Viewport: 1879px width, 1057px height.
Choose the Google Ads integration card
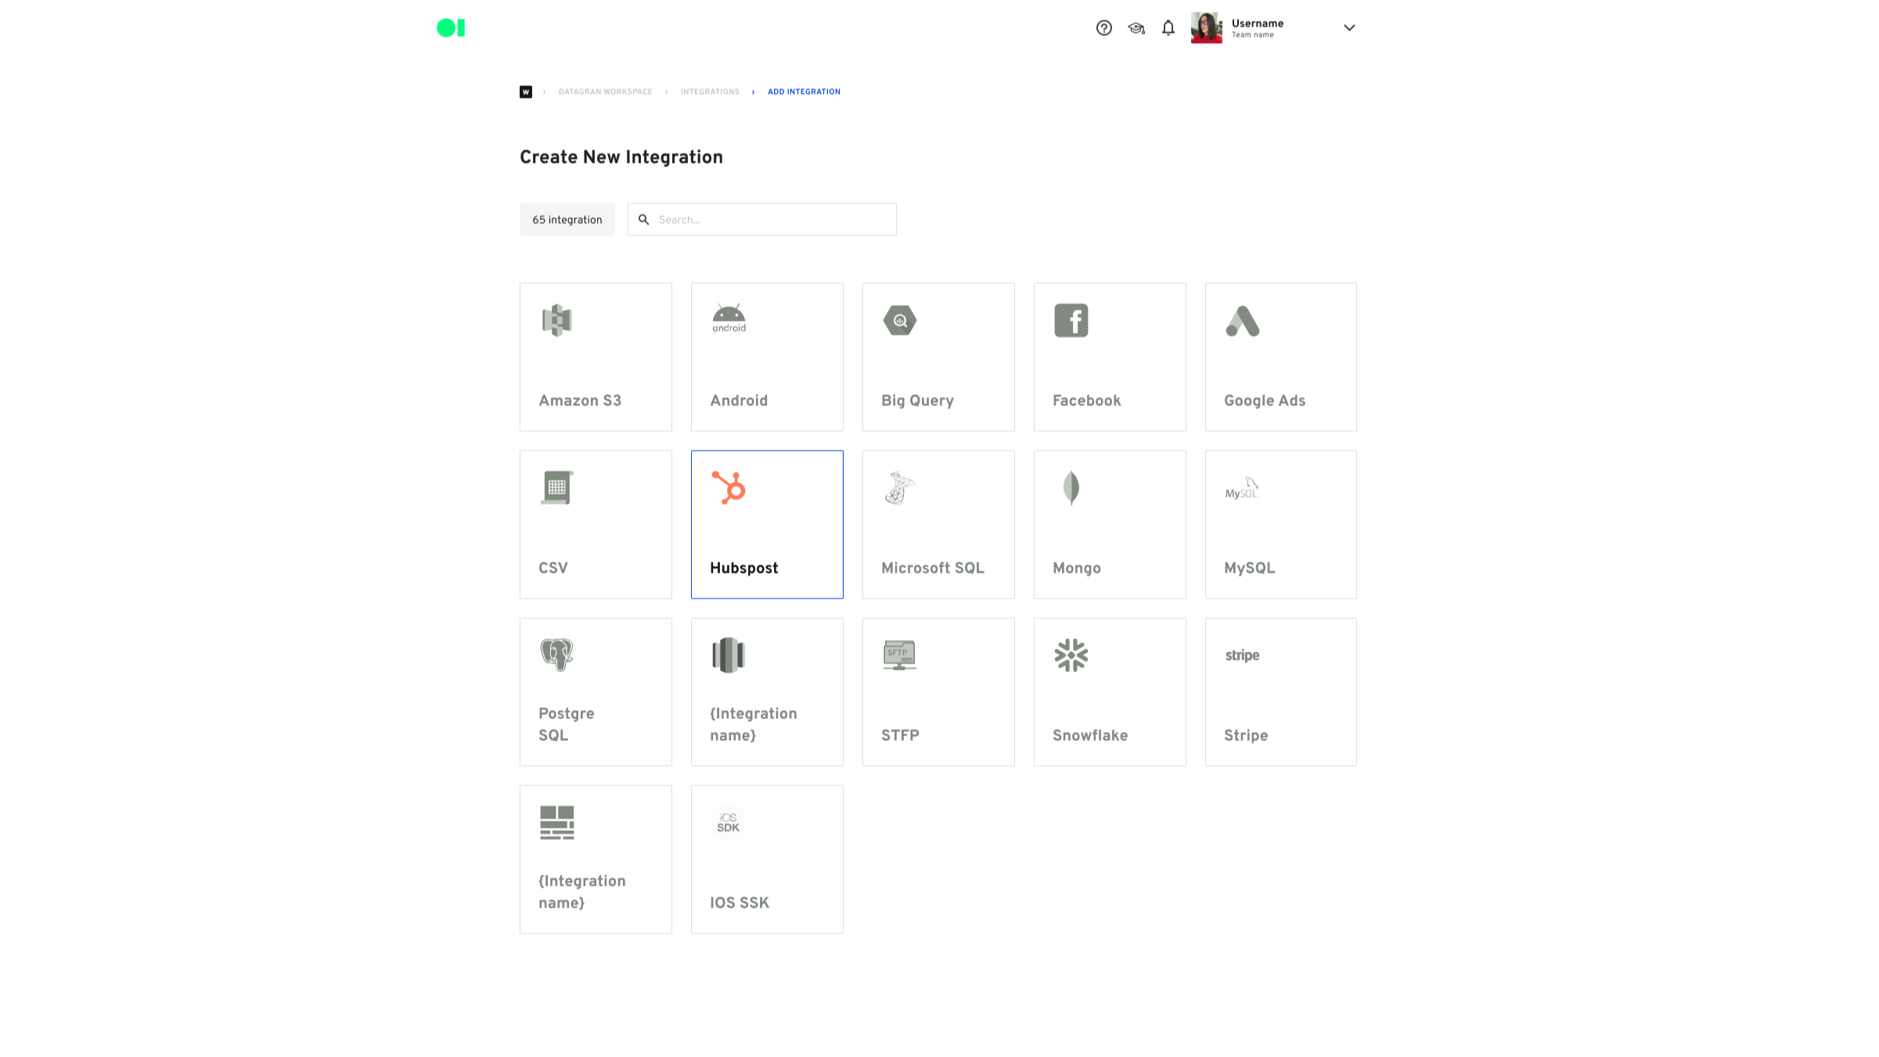click(x=1280, y=357)
